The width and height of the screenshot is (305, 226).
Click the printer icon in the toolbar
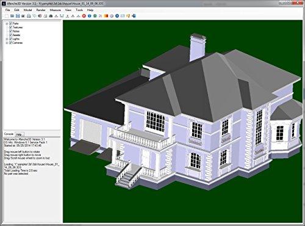pyautogui.click(x=29, y=16)
